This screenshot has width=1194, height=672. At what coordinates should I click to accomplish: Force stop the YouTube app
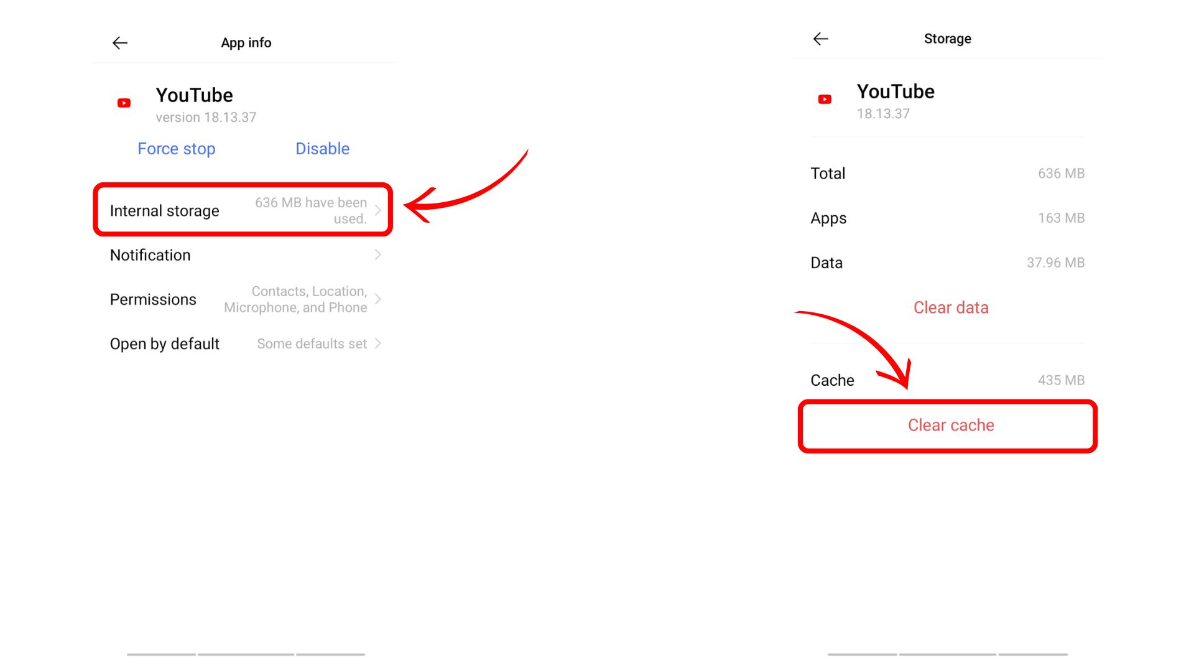177,149
